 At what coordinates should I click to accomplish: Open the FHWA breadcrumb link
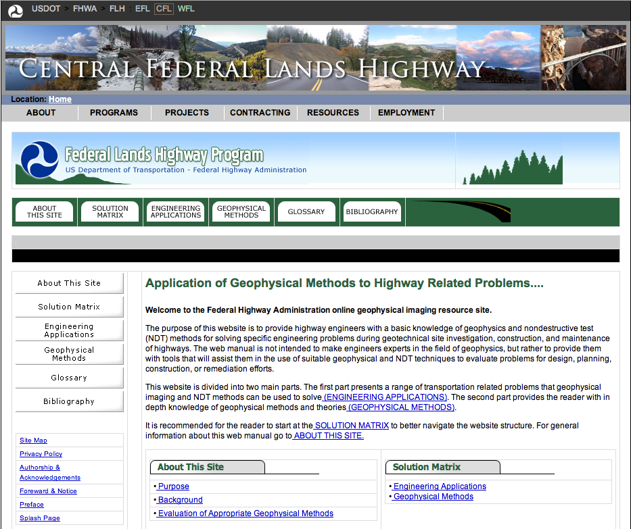click(85, 8)
